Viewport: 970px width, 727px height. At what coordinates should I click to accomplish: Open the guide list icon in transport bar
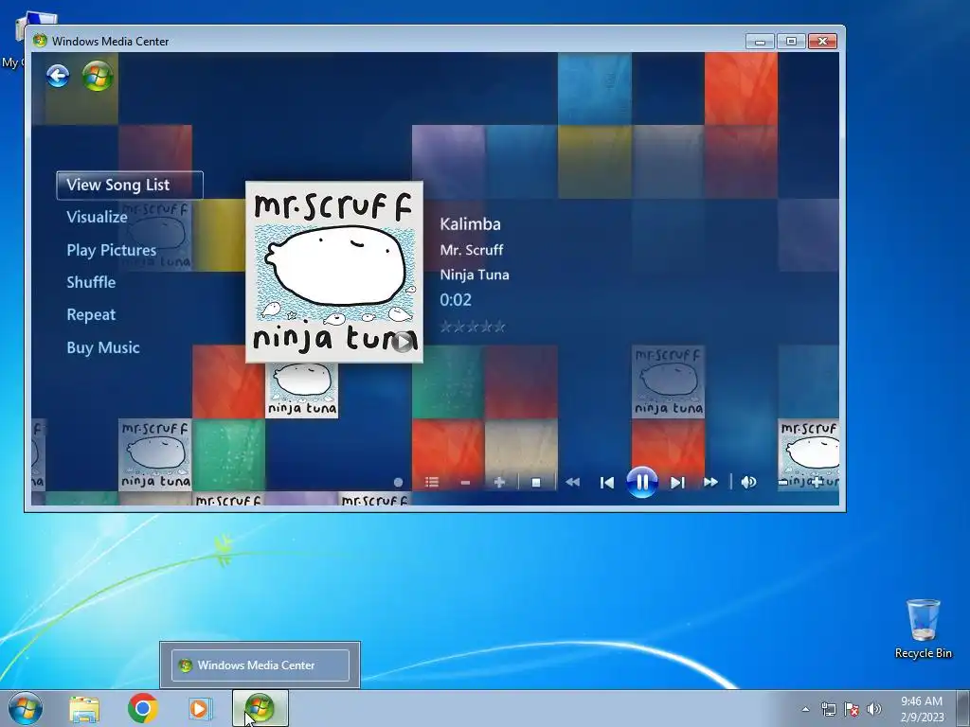pyautogui.click(x=432, y=482)
